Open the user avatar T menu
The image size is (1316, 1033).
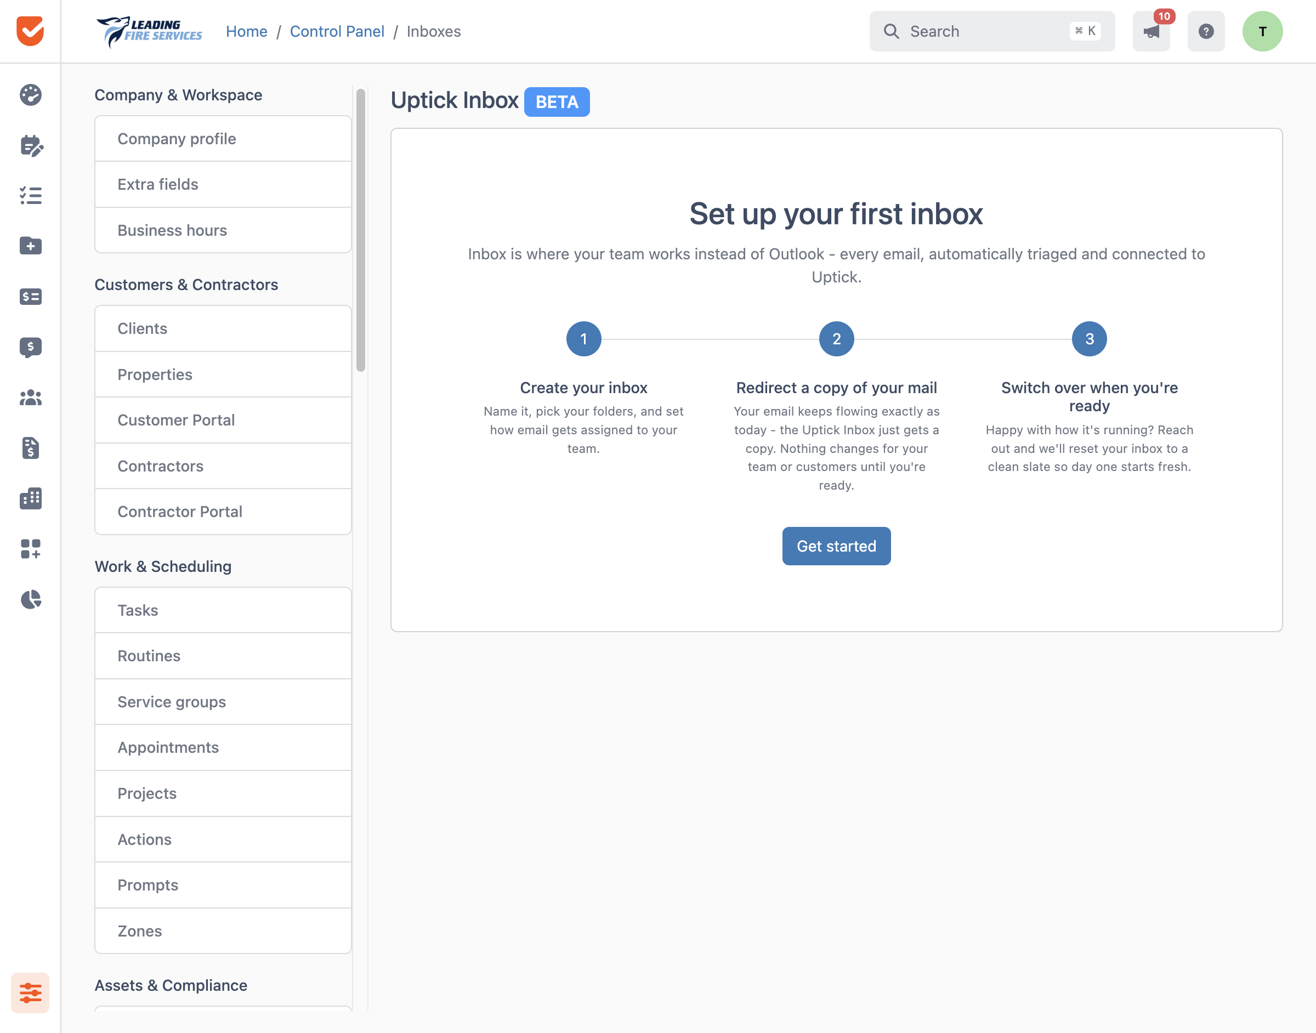point(1263,31)
